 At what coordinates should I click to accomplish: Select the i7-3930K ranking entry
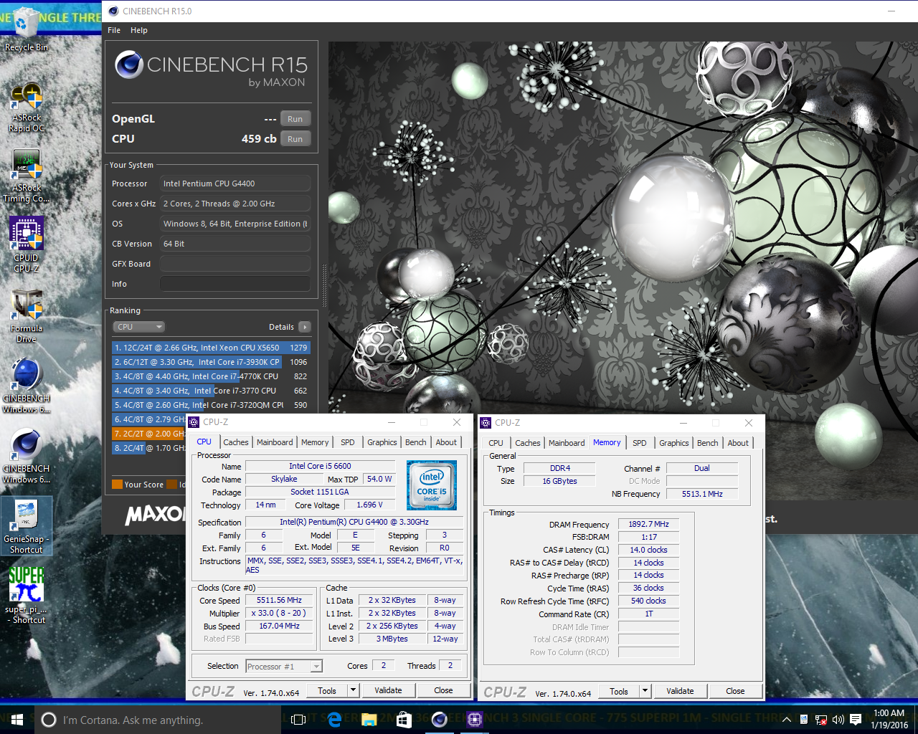click(211, 362)
